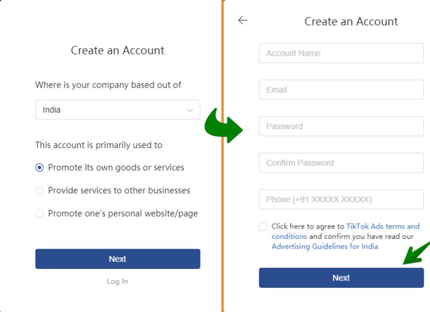Click the back arrow icon

tap(243, 20)
